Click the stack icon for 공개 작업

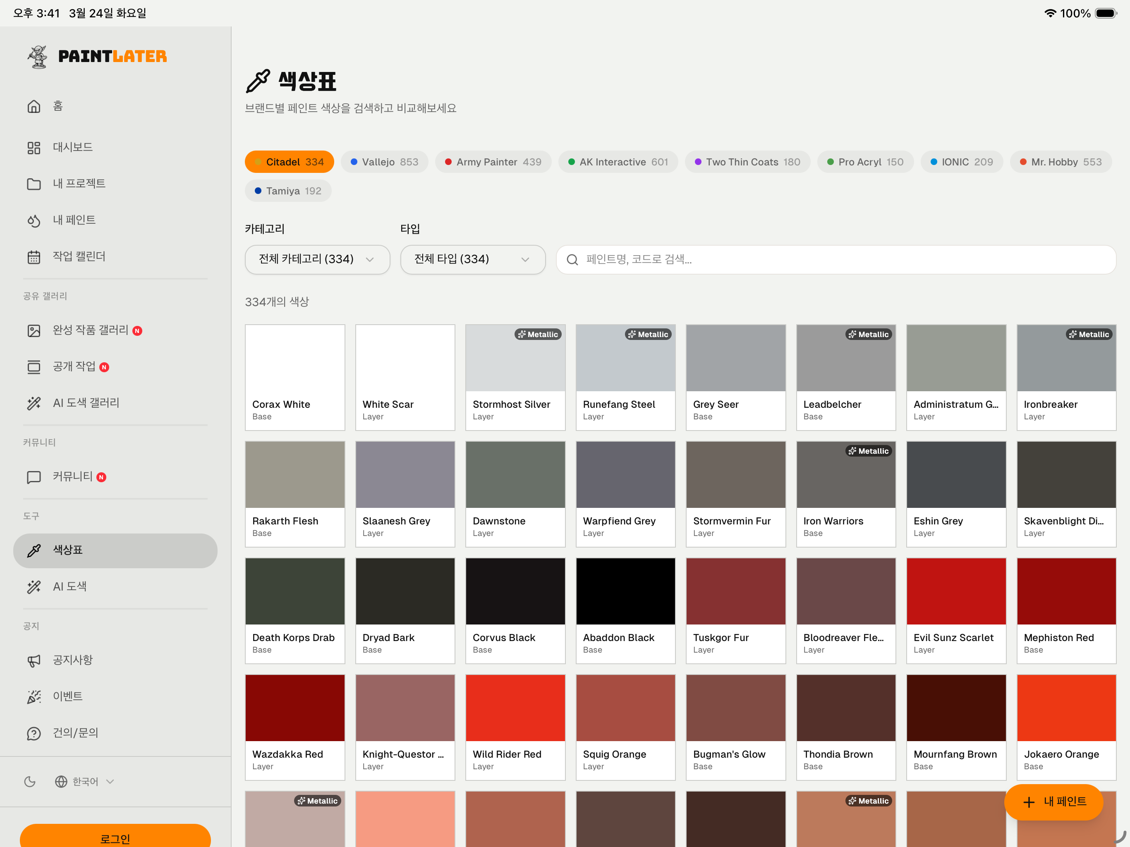(34, 367)
